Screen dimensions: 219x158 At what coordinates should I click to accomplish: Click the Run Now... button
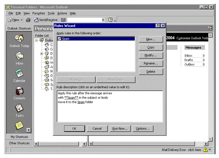click(120, 129)
